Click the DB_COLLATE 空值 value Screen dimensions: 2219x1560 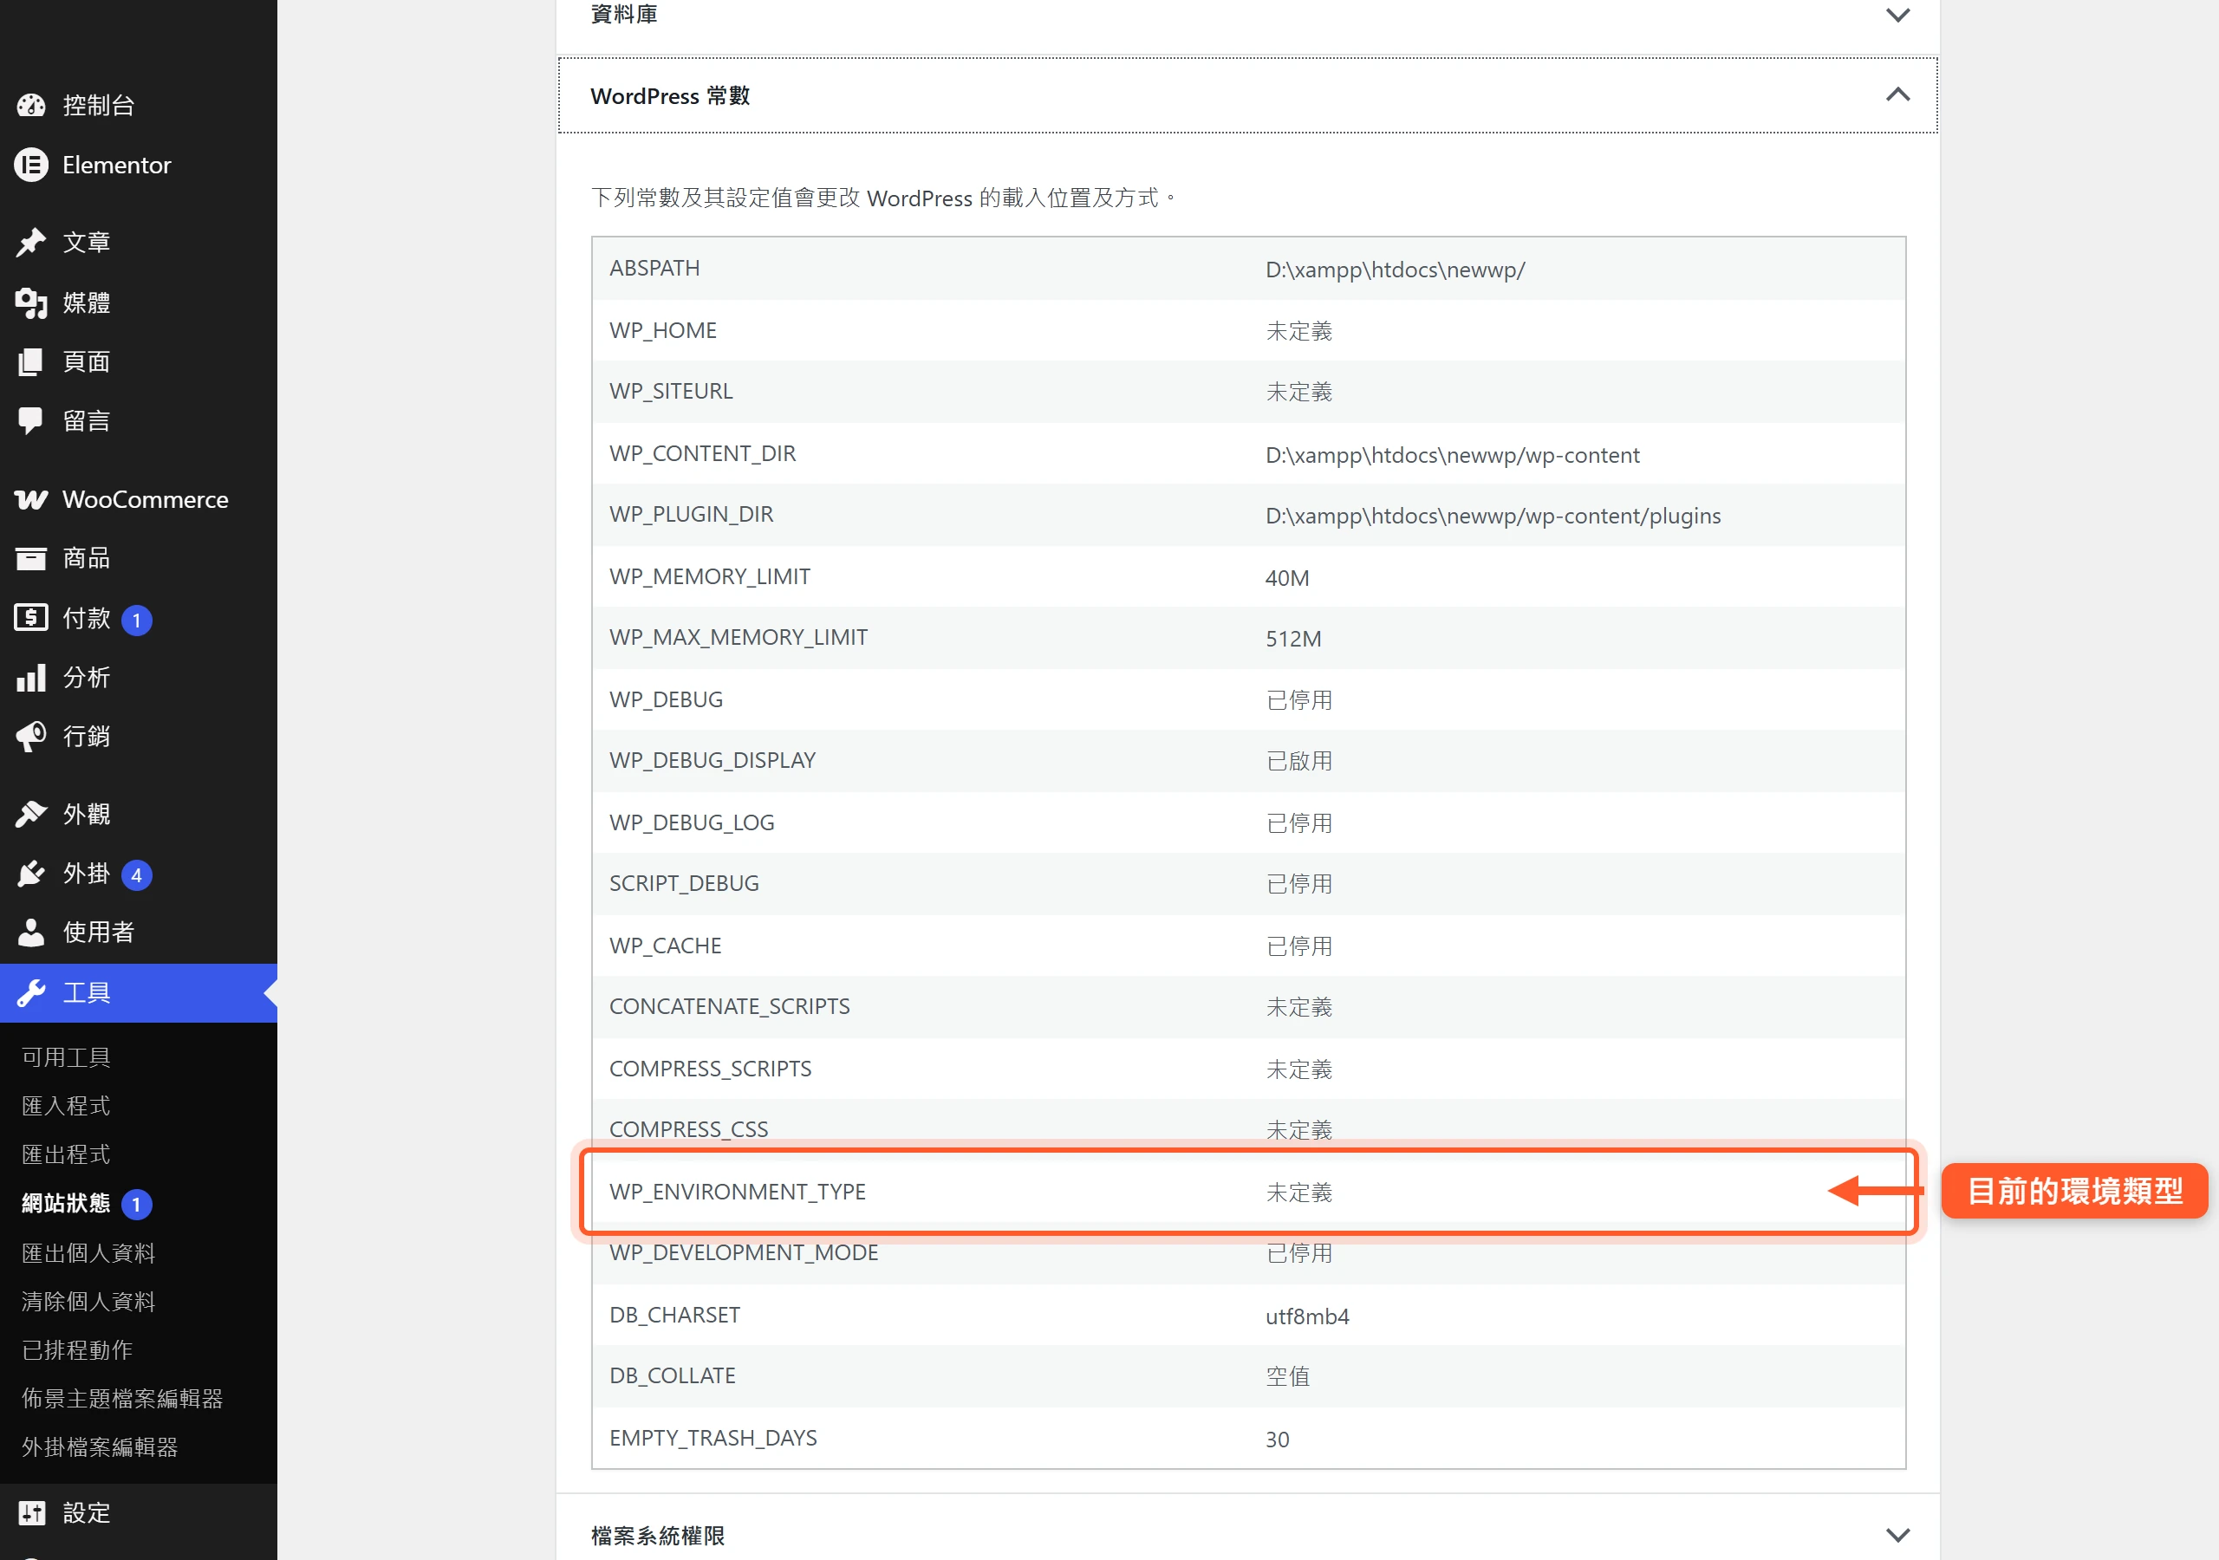[1287, 1376]
